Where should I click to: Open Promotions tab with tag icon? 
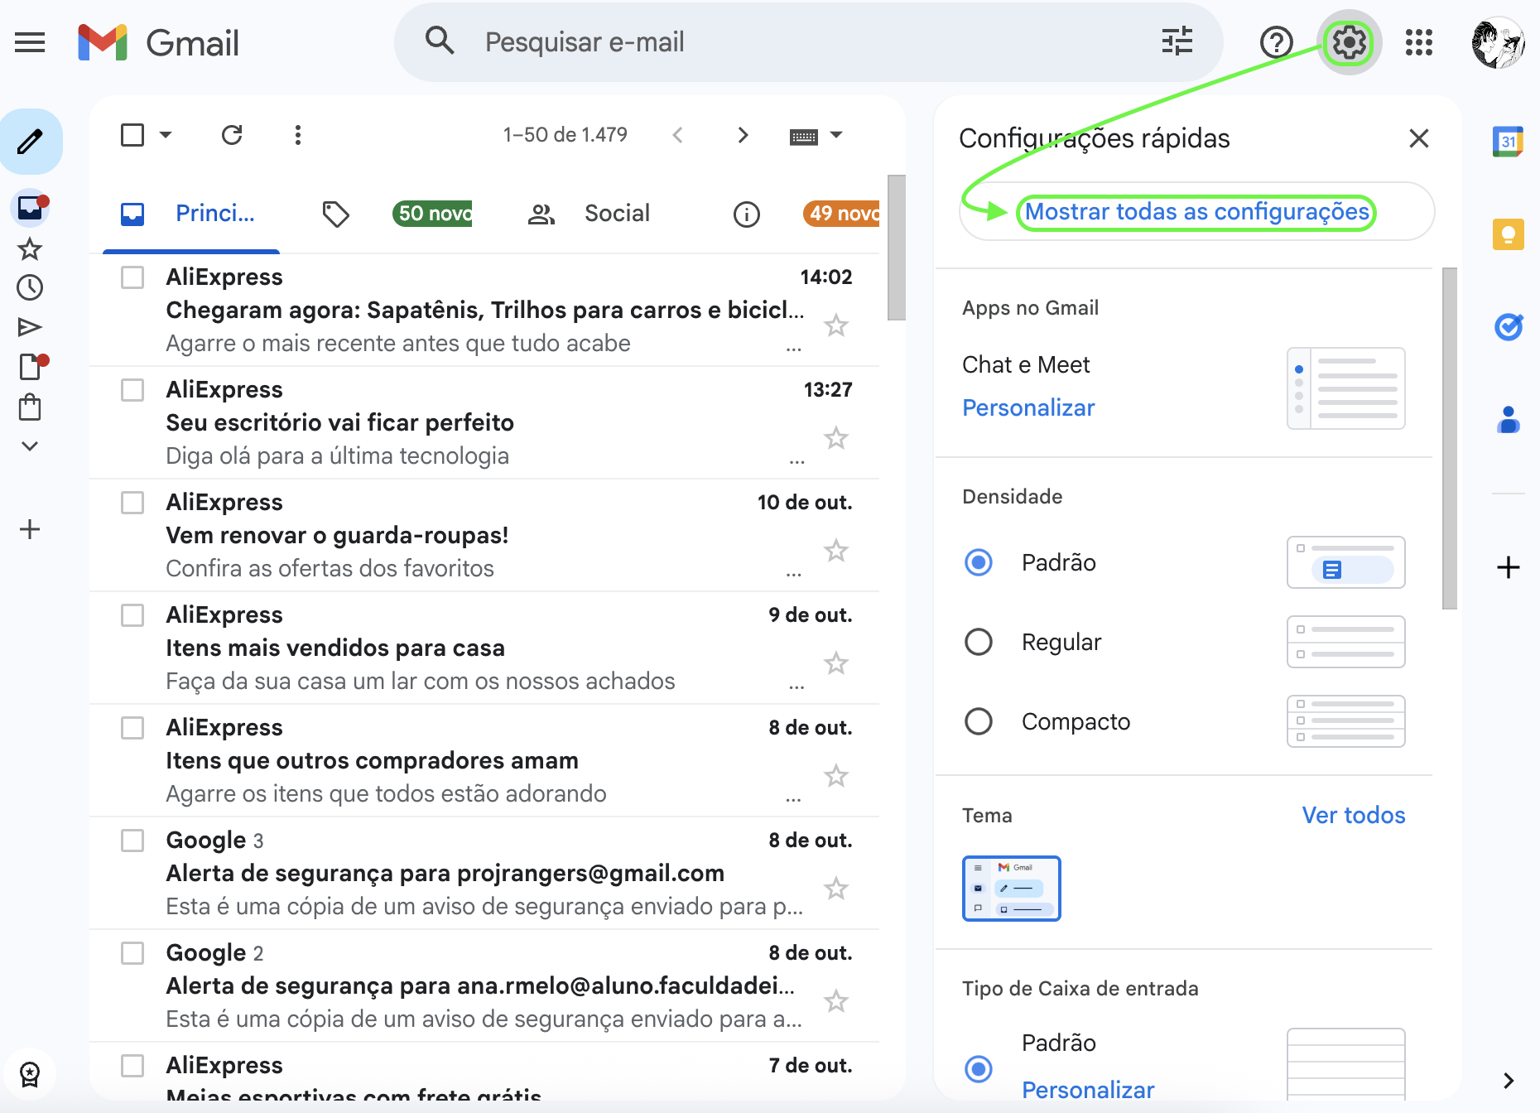click(x=396, y=214)
